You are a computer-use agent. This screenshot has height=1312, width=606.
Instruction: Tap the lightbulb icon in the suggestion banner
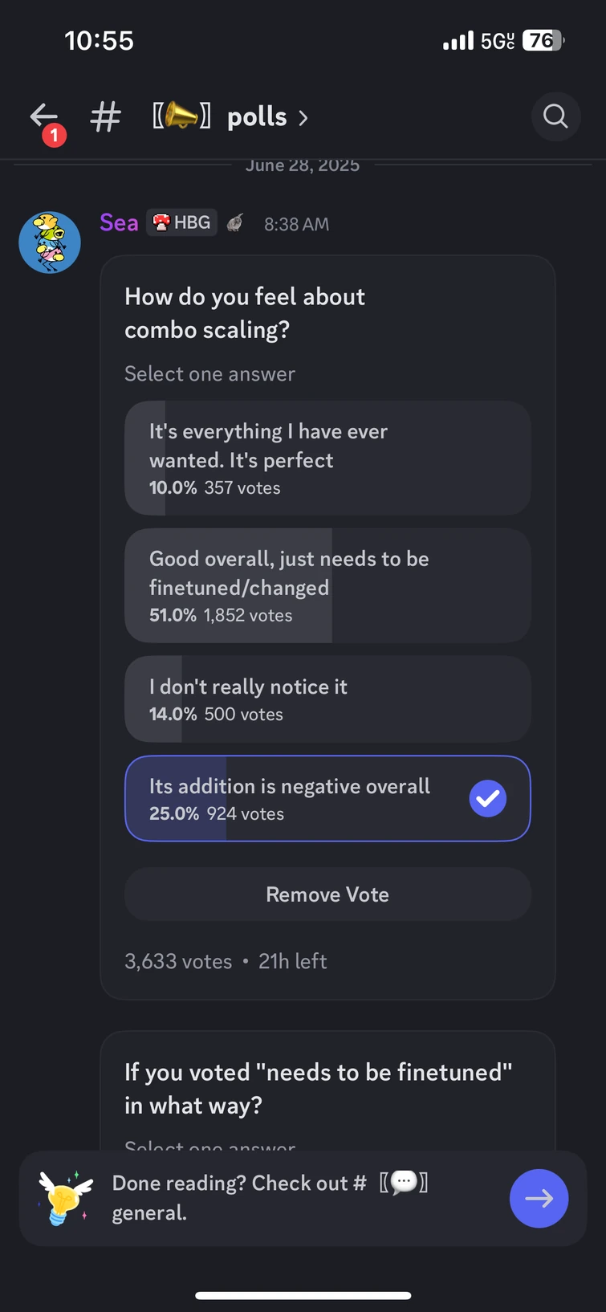[63, 1198]
